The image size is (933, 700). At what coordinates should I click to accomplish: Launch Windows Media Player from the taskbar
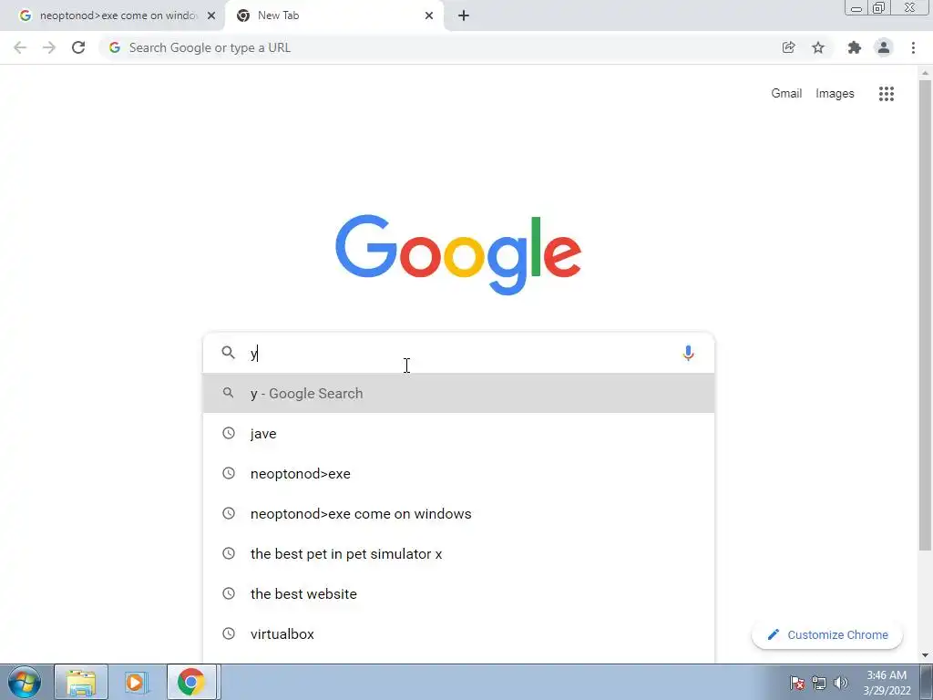click(136, 682)
